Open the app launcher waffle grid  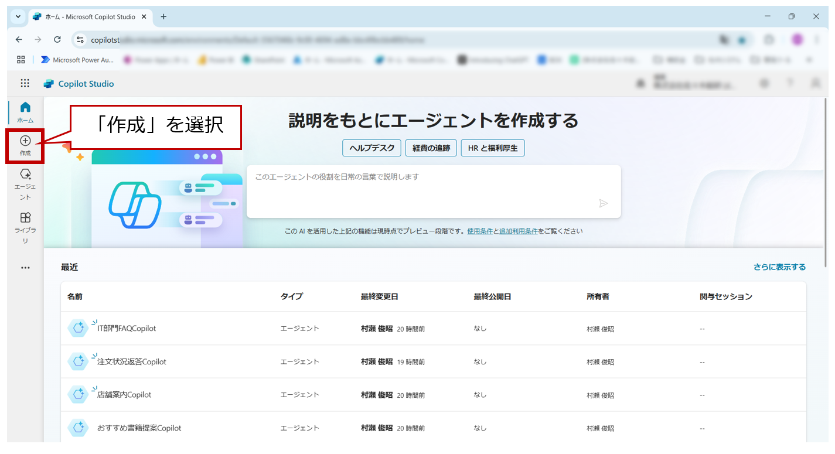(x=25, y=84)
